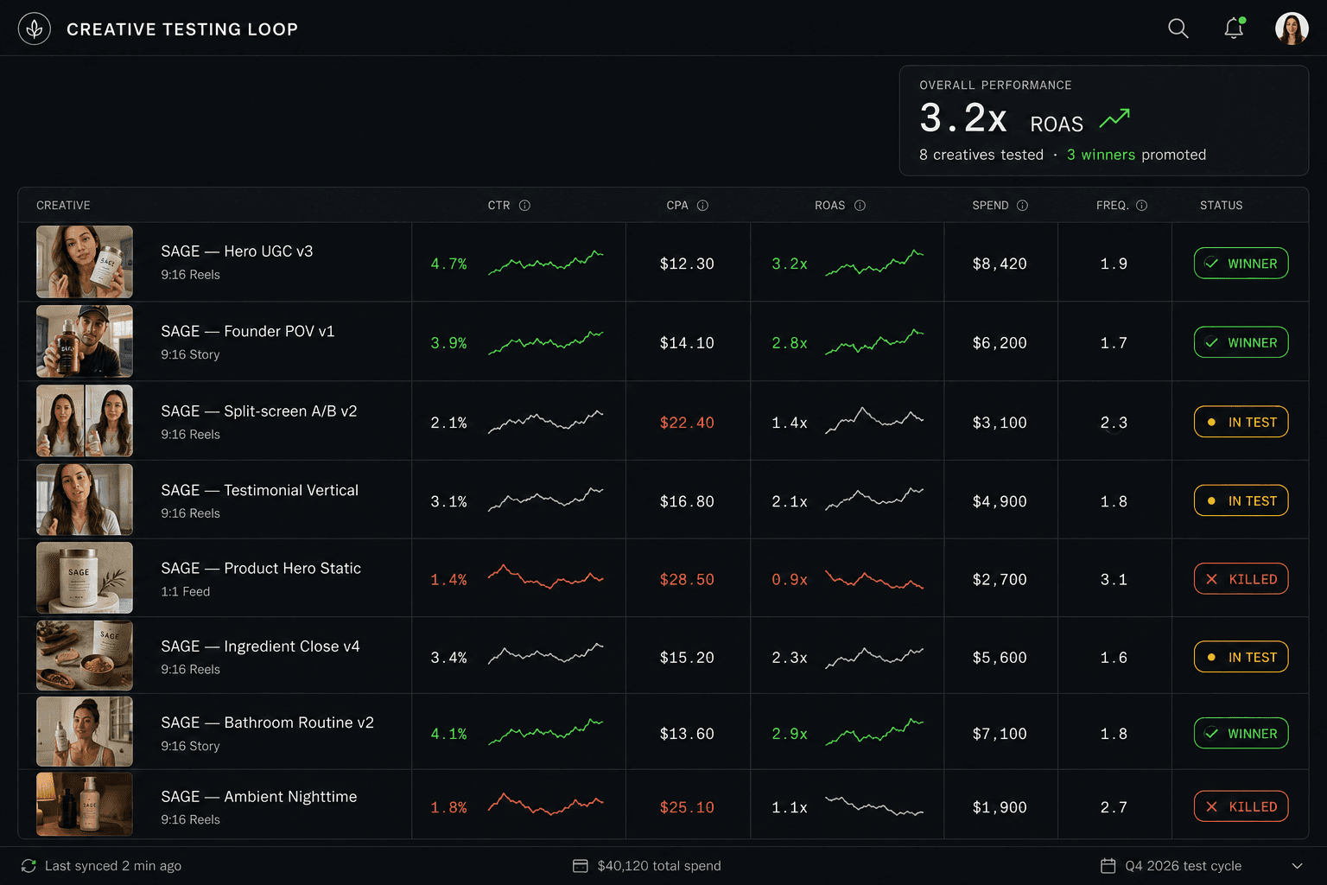The height and width of the screenshot is (885, 1327).
Task: Open Split-screen A/B v2 thumbnail
Action: 85,421
